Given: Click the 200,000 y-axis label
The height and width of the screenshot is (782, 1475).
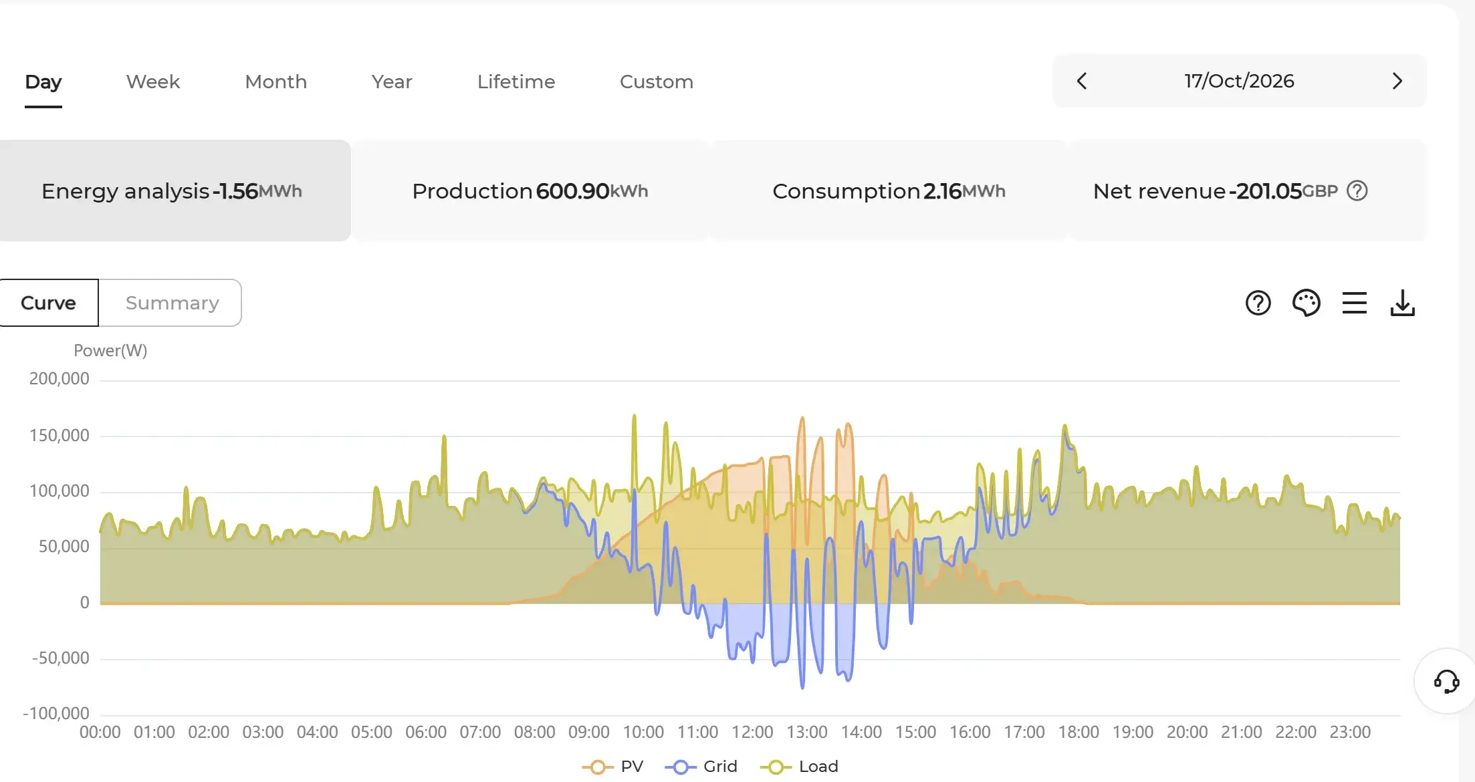Looking at the screenshot, I should coord(59,378).
